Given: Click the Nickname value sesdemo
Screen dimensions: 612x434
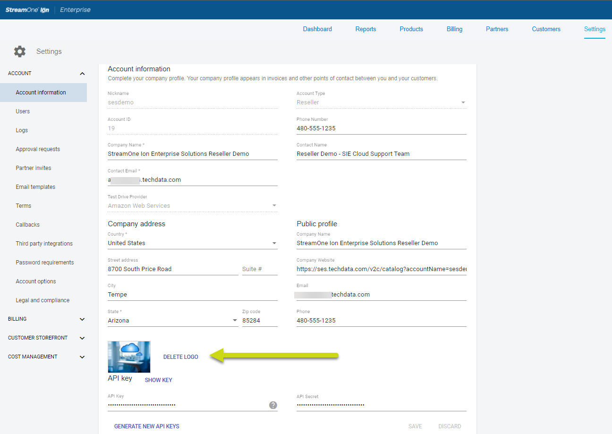Looking at the screenshot, I should (121, 102).
